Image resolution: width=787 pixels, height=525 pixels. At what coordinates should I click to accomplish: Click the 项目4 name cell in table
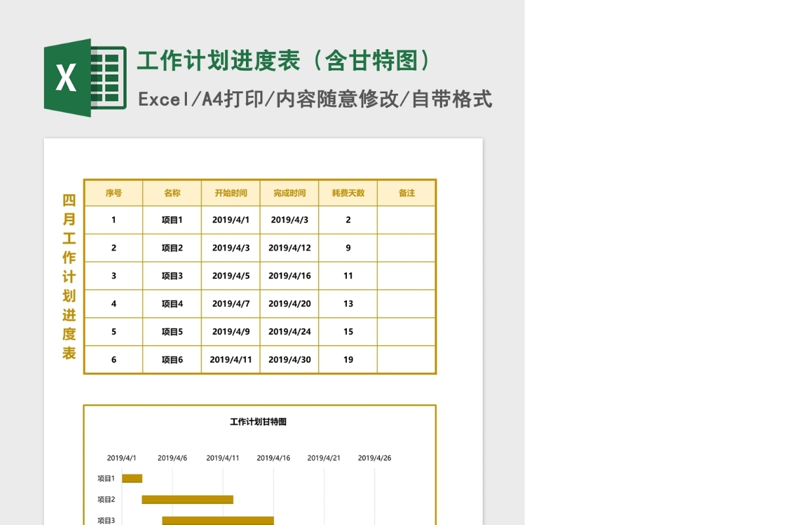tap(172, 304)
